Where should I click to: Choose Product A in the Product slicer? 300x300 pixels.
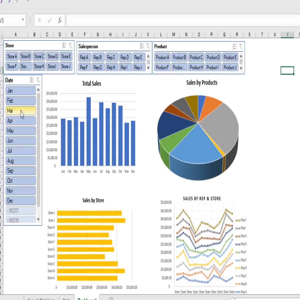point(162,57)
